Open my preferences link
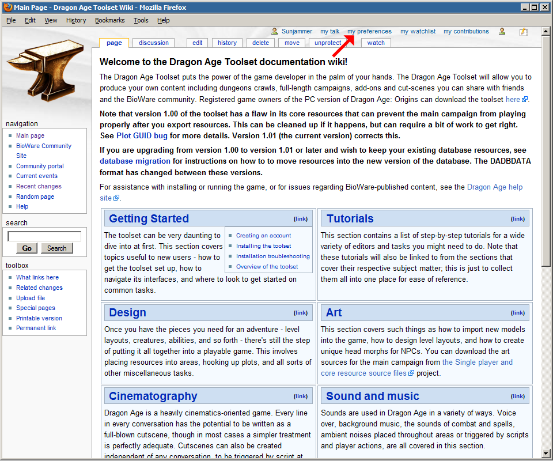Image resolution: width=553 pixels, height=461 pixels. click(369, 31)
